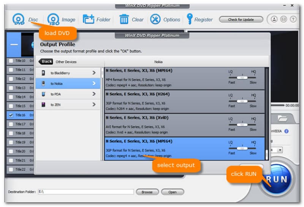Expand the to PDA chevron
304x207 pixels.
94,94
